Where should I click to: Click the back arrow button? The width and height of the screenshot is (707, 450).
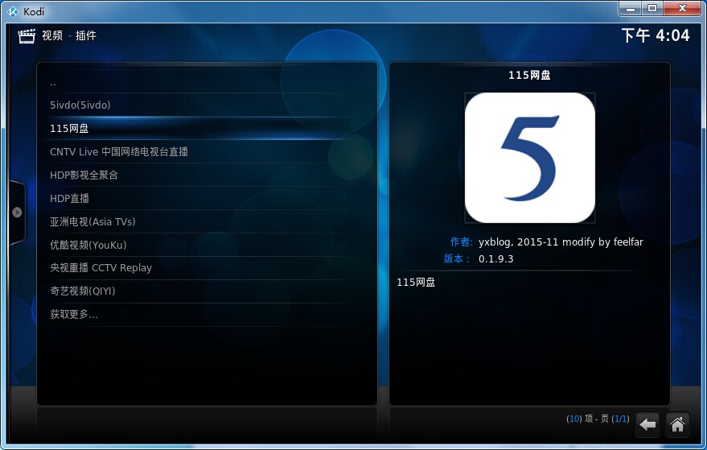pos(647,423)
